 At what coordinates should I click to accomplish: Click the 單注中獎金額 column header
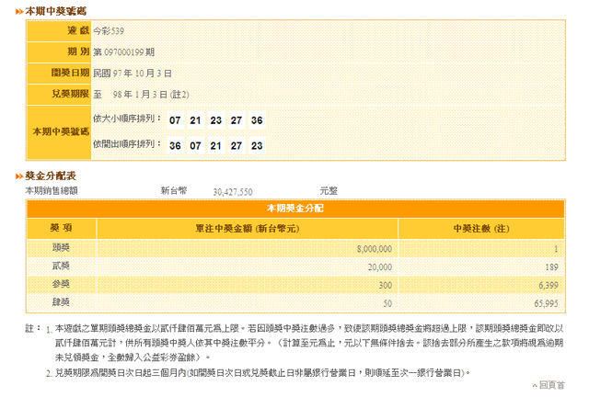coord(248,229)
